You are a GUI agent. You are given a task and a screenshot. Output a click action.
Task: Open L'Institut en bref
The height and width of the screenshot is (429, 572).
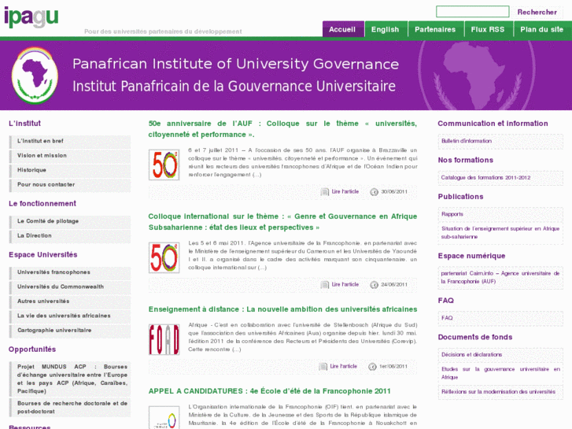[x=70, y=142]
